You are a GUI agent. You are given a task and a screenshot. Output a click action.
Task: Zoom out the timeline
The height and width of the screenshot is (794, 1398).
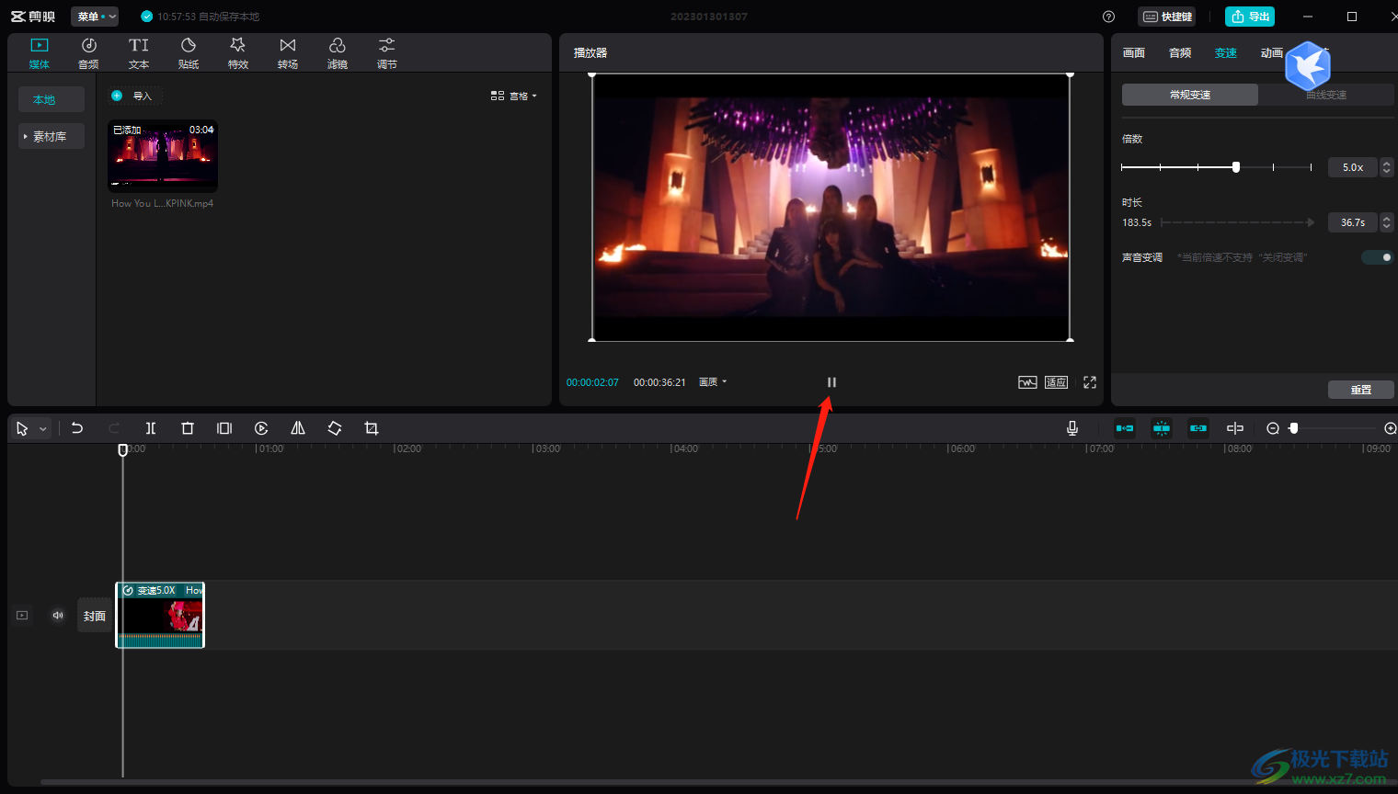pyautogui.click(x=1273, y=428)
